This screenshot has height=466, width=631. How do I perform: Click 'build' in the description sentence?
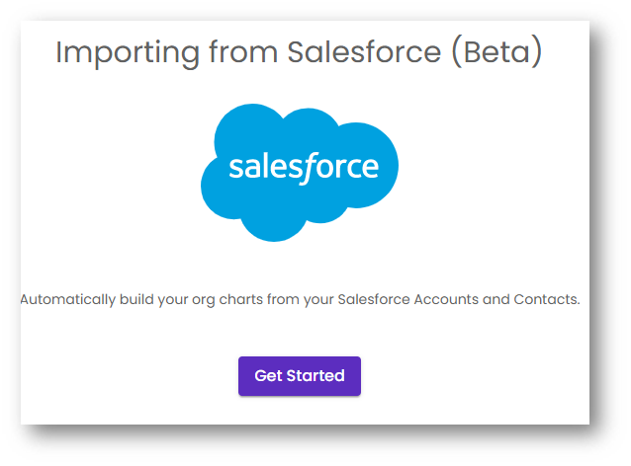click(x=135, y=298)
